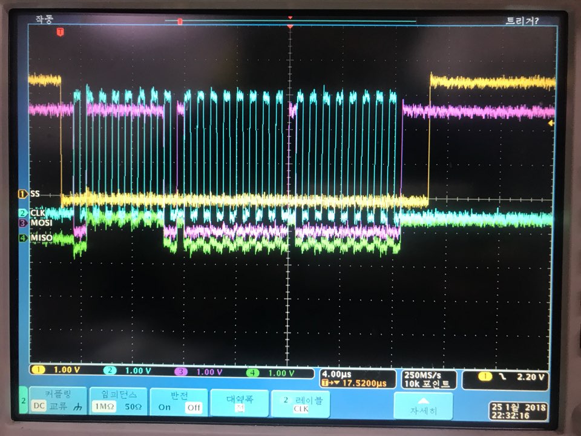581x436 pixels.
Task: Click the date and time display 22:32:16
Action: [x=517, y=412]
